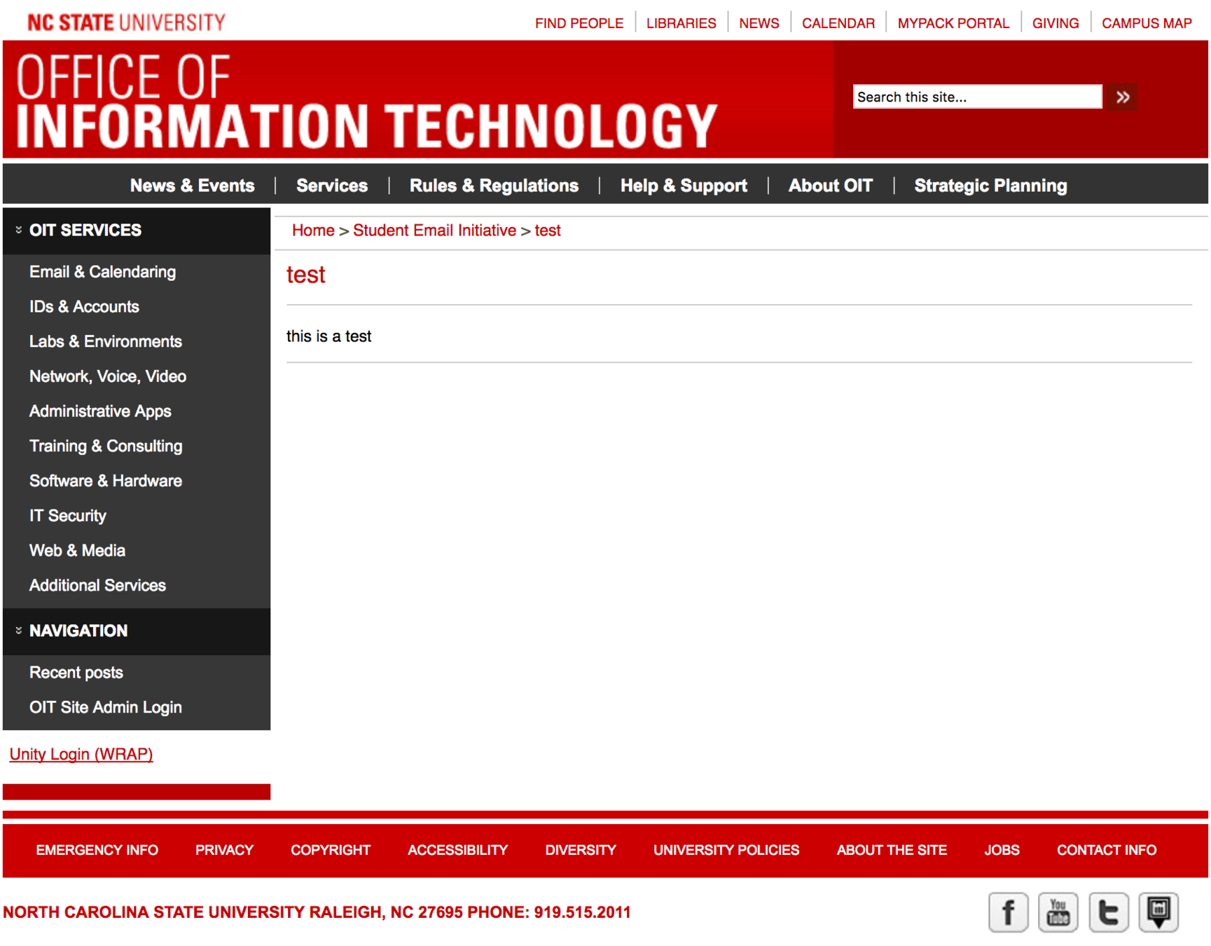Open Calendar link in top bar
Image resolution: width=1211 pixels, height=946 pixels.
[838, 23]
